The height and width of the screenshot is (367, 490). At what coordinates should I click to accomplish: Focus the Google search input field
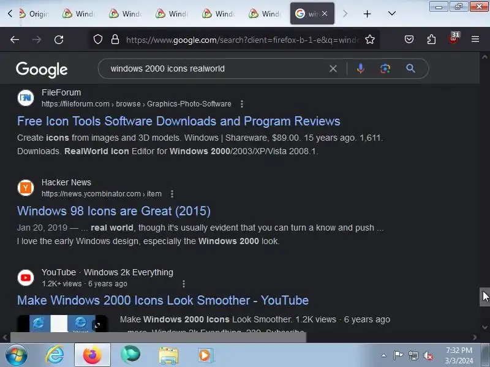[217, 69]
